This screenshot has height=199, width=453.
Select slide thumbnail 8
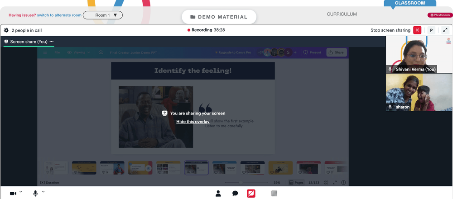pyautogui.click(x=84, y=168)
